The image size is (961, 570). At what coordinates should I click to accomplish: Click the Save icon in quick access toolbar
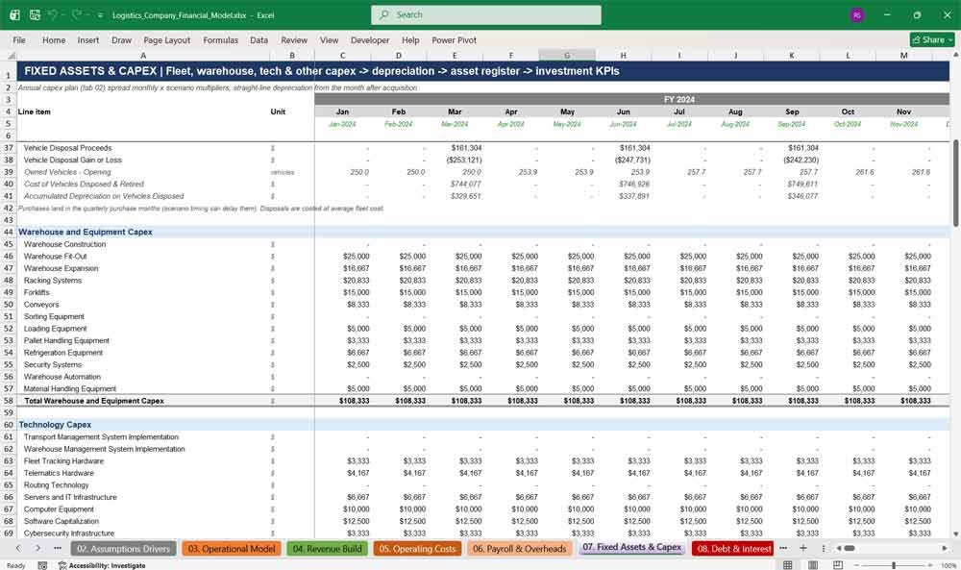[35, 14]
